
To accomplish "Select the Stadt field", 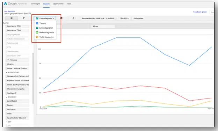I will coord(17,114).
